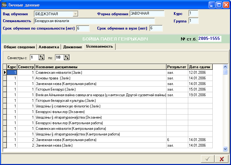The width and height of the screenshot is (231, 165).
Task: Click the Название дисциплины column header
Action: point(100,67)
